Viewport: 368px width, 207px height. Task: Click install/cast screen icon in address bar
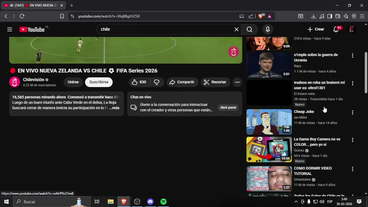pos(242,16)
